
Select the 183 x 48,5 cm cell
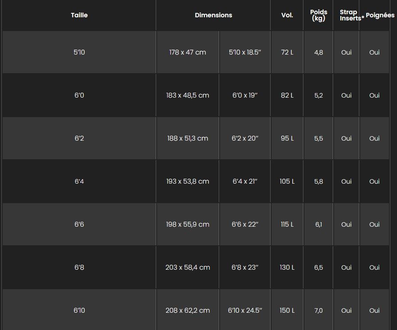tap(188, 95)
